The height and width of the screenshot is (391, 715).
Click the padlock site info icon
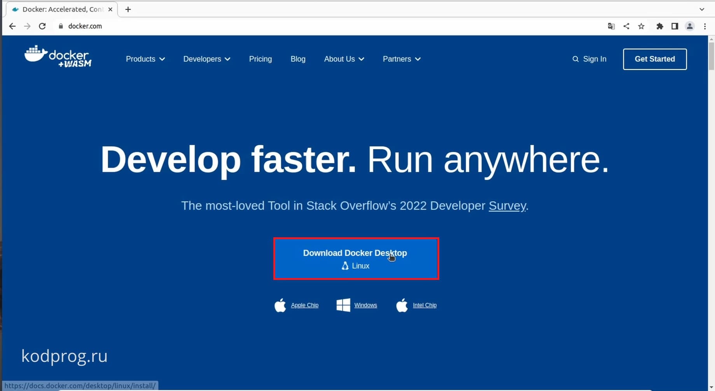61,26
